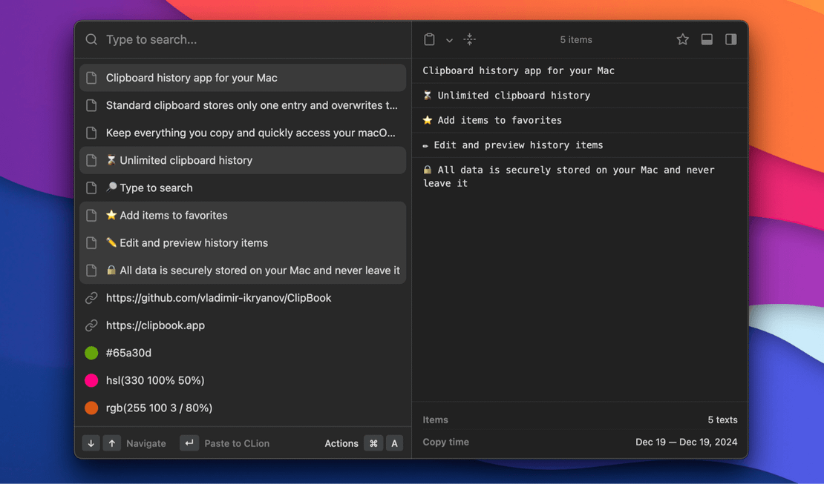Screen dimensions: 824x484
Task: Select the github.com ClipBook link item
Action: [243, 298]
